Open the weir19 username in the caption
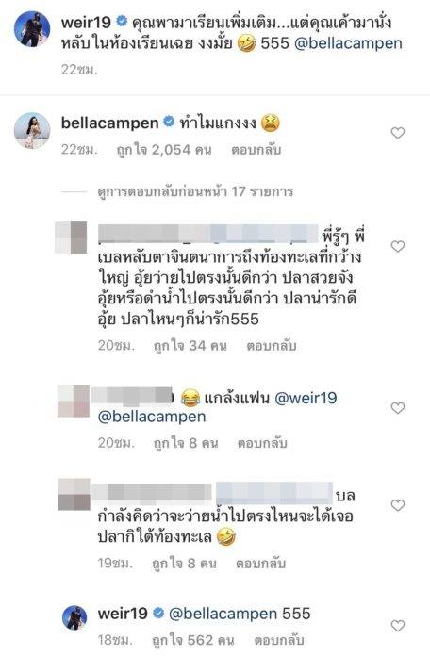The height and width of the screenshot is (656, 430). 86,22
